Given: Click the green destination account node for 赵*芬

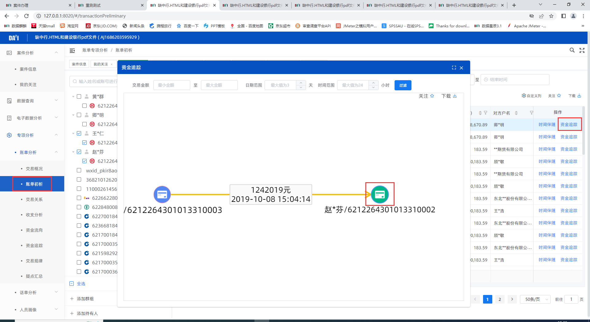Looking at the screenshot, I should pos(380,194).
